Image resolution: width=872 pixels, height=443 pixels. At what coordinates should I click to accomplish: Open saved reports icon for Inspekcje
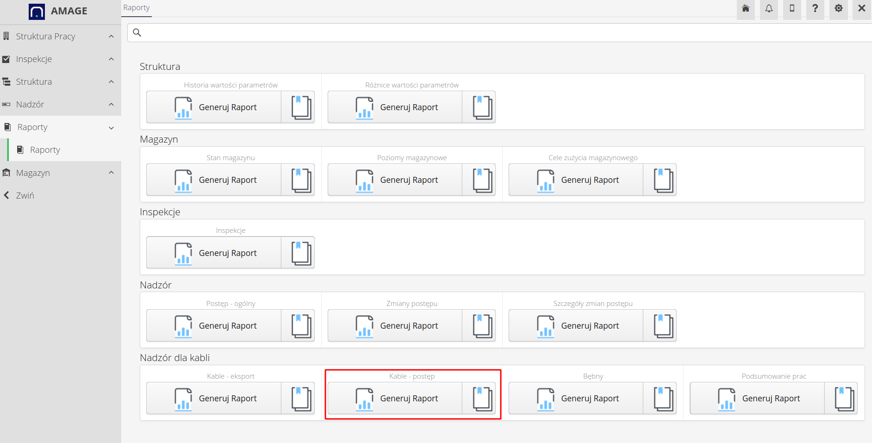[301, 253]
